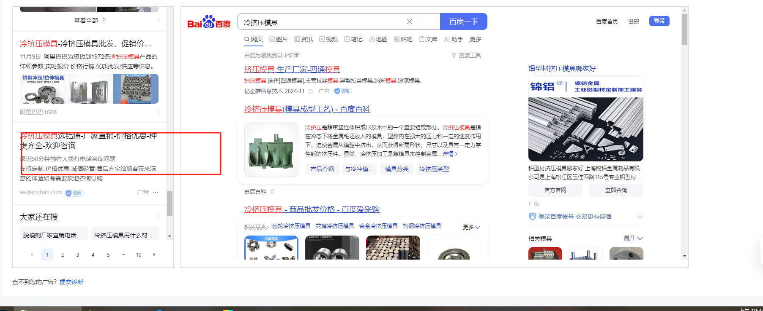The height and width of the screenshot is (311, 763).
Task: Click the 立即咨询 button
Action: click(616, 190)
